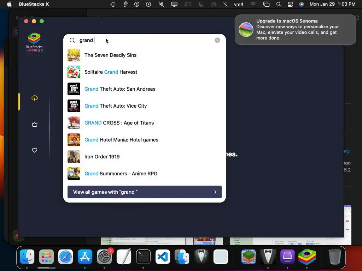Open the crown top games sidebar icon
Screen dimensions: 362x271
coord(35,124)
